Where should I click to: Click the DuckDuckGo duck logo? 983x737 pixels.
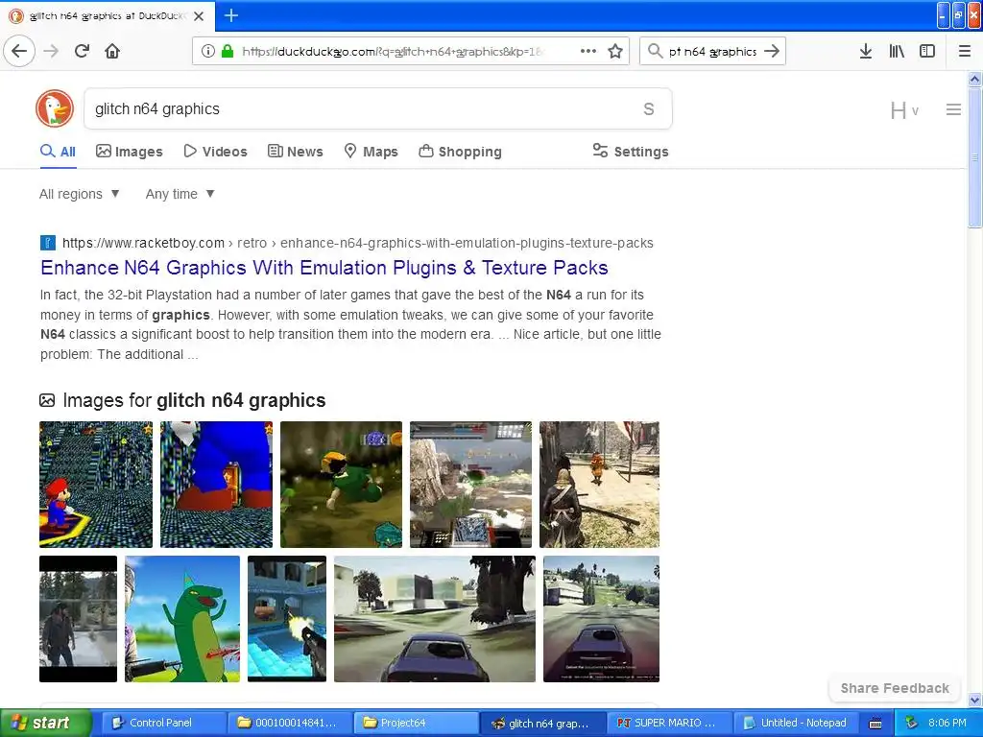[x=55, y=108]
